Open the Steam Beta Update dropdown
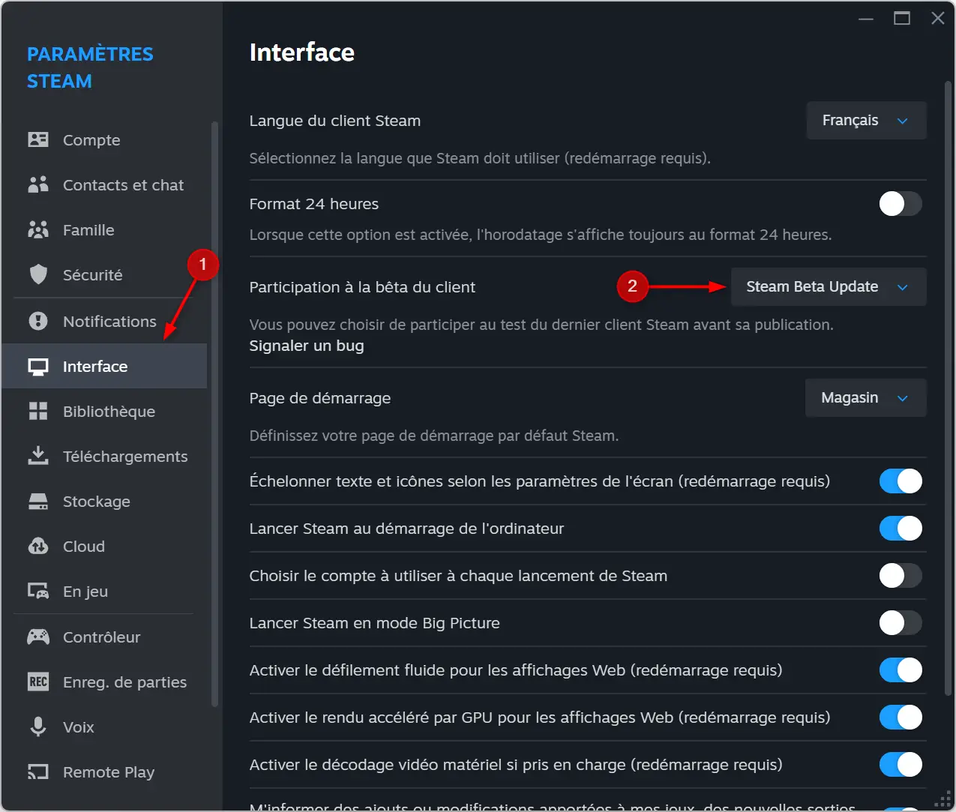This screenshot has width=956, height=812. click(829, 286)
